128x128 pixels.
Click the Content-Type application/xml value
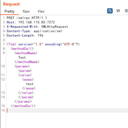pyautogui.click(x=48, y=31)
